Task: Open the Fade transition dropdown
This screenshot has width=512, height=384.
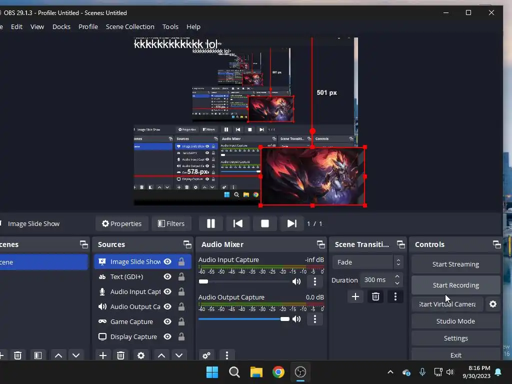Action: (x=368, y=262)
